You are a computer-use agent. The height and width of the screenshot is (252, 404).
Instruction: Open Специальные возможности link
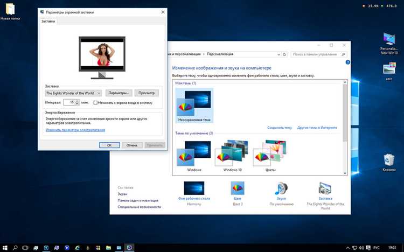coord(139,207)
